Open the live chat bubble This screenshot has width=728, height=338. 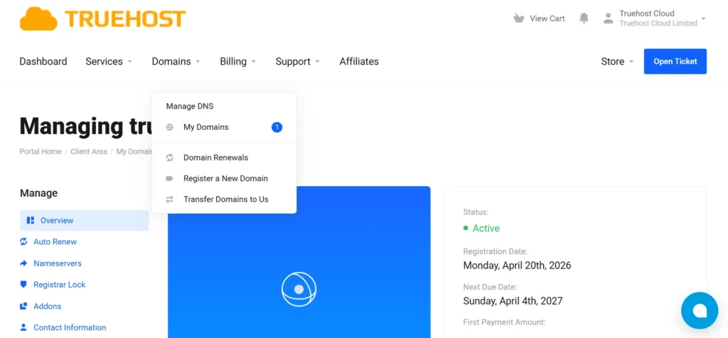[x=700, y=310]
